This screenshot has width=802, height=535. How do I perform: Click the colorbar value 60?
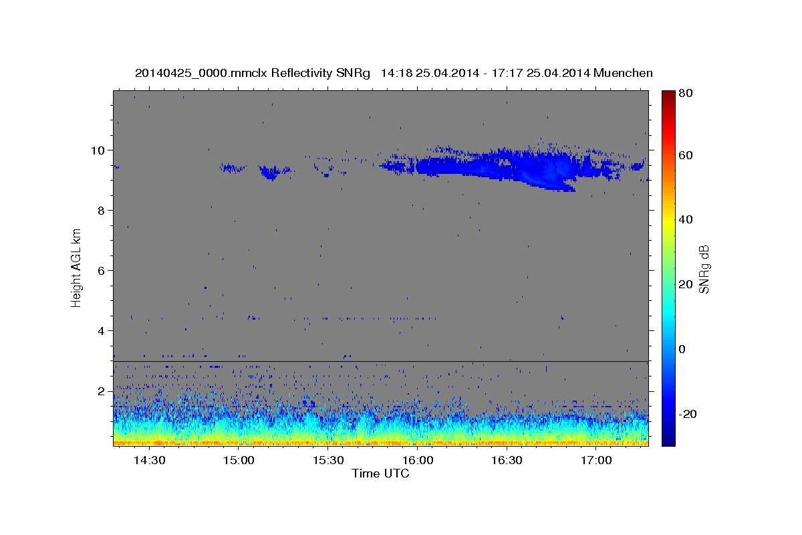point(686,155)
